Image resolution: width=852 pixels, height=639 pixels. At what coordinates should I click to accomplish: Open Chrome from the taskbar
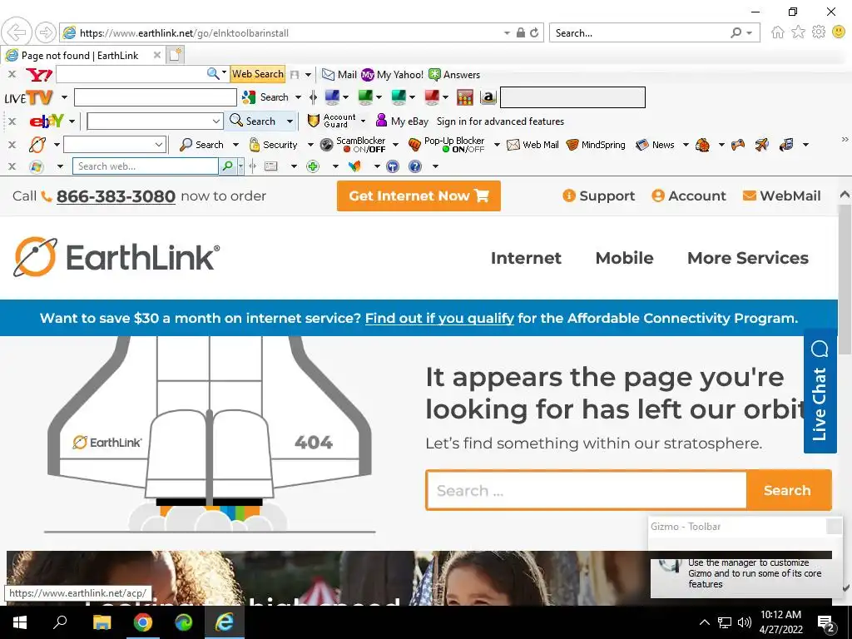pos(143,622)
